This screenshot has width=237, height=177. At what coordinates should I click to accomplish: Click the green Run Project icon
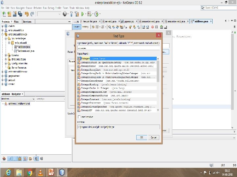click(x=83, y=14)
